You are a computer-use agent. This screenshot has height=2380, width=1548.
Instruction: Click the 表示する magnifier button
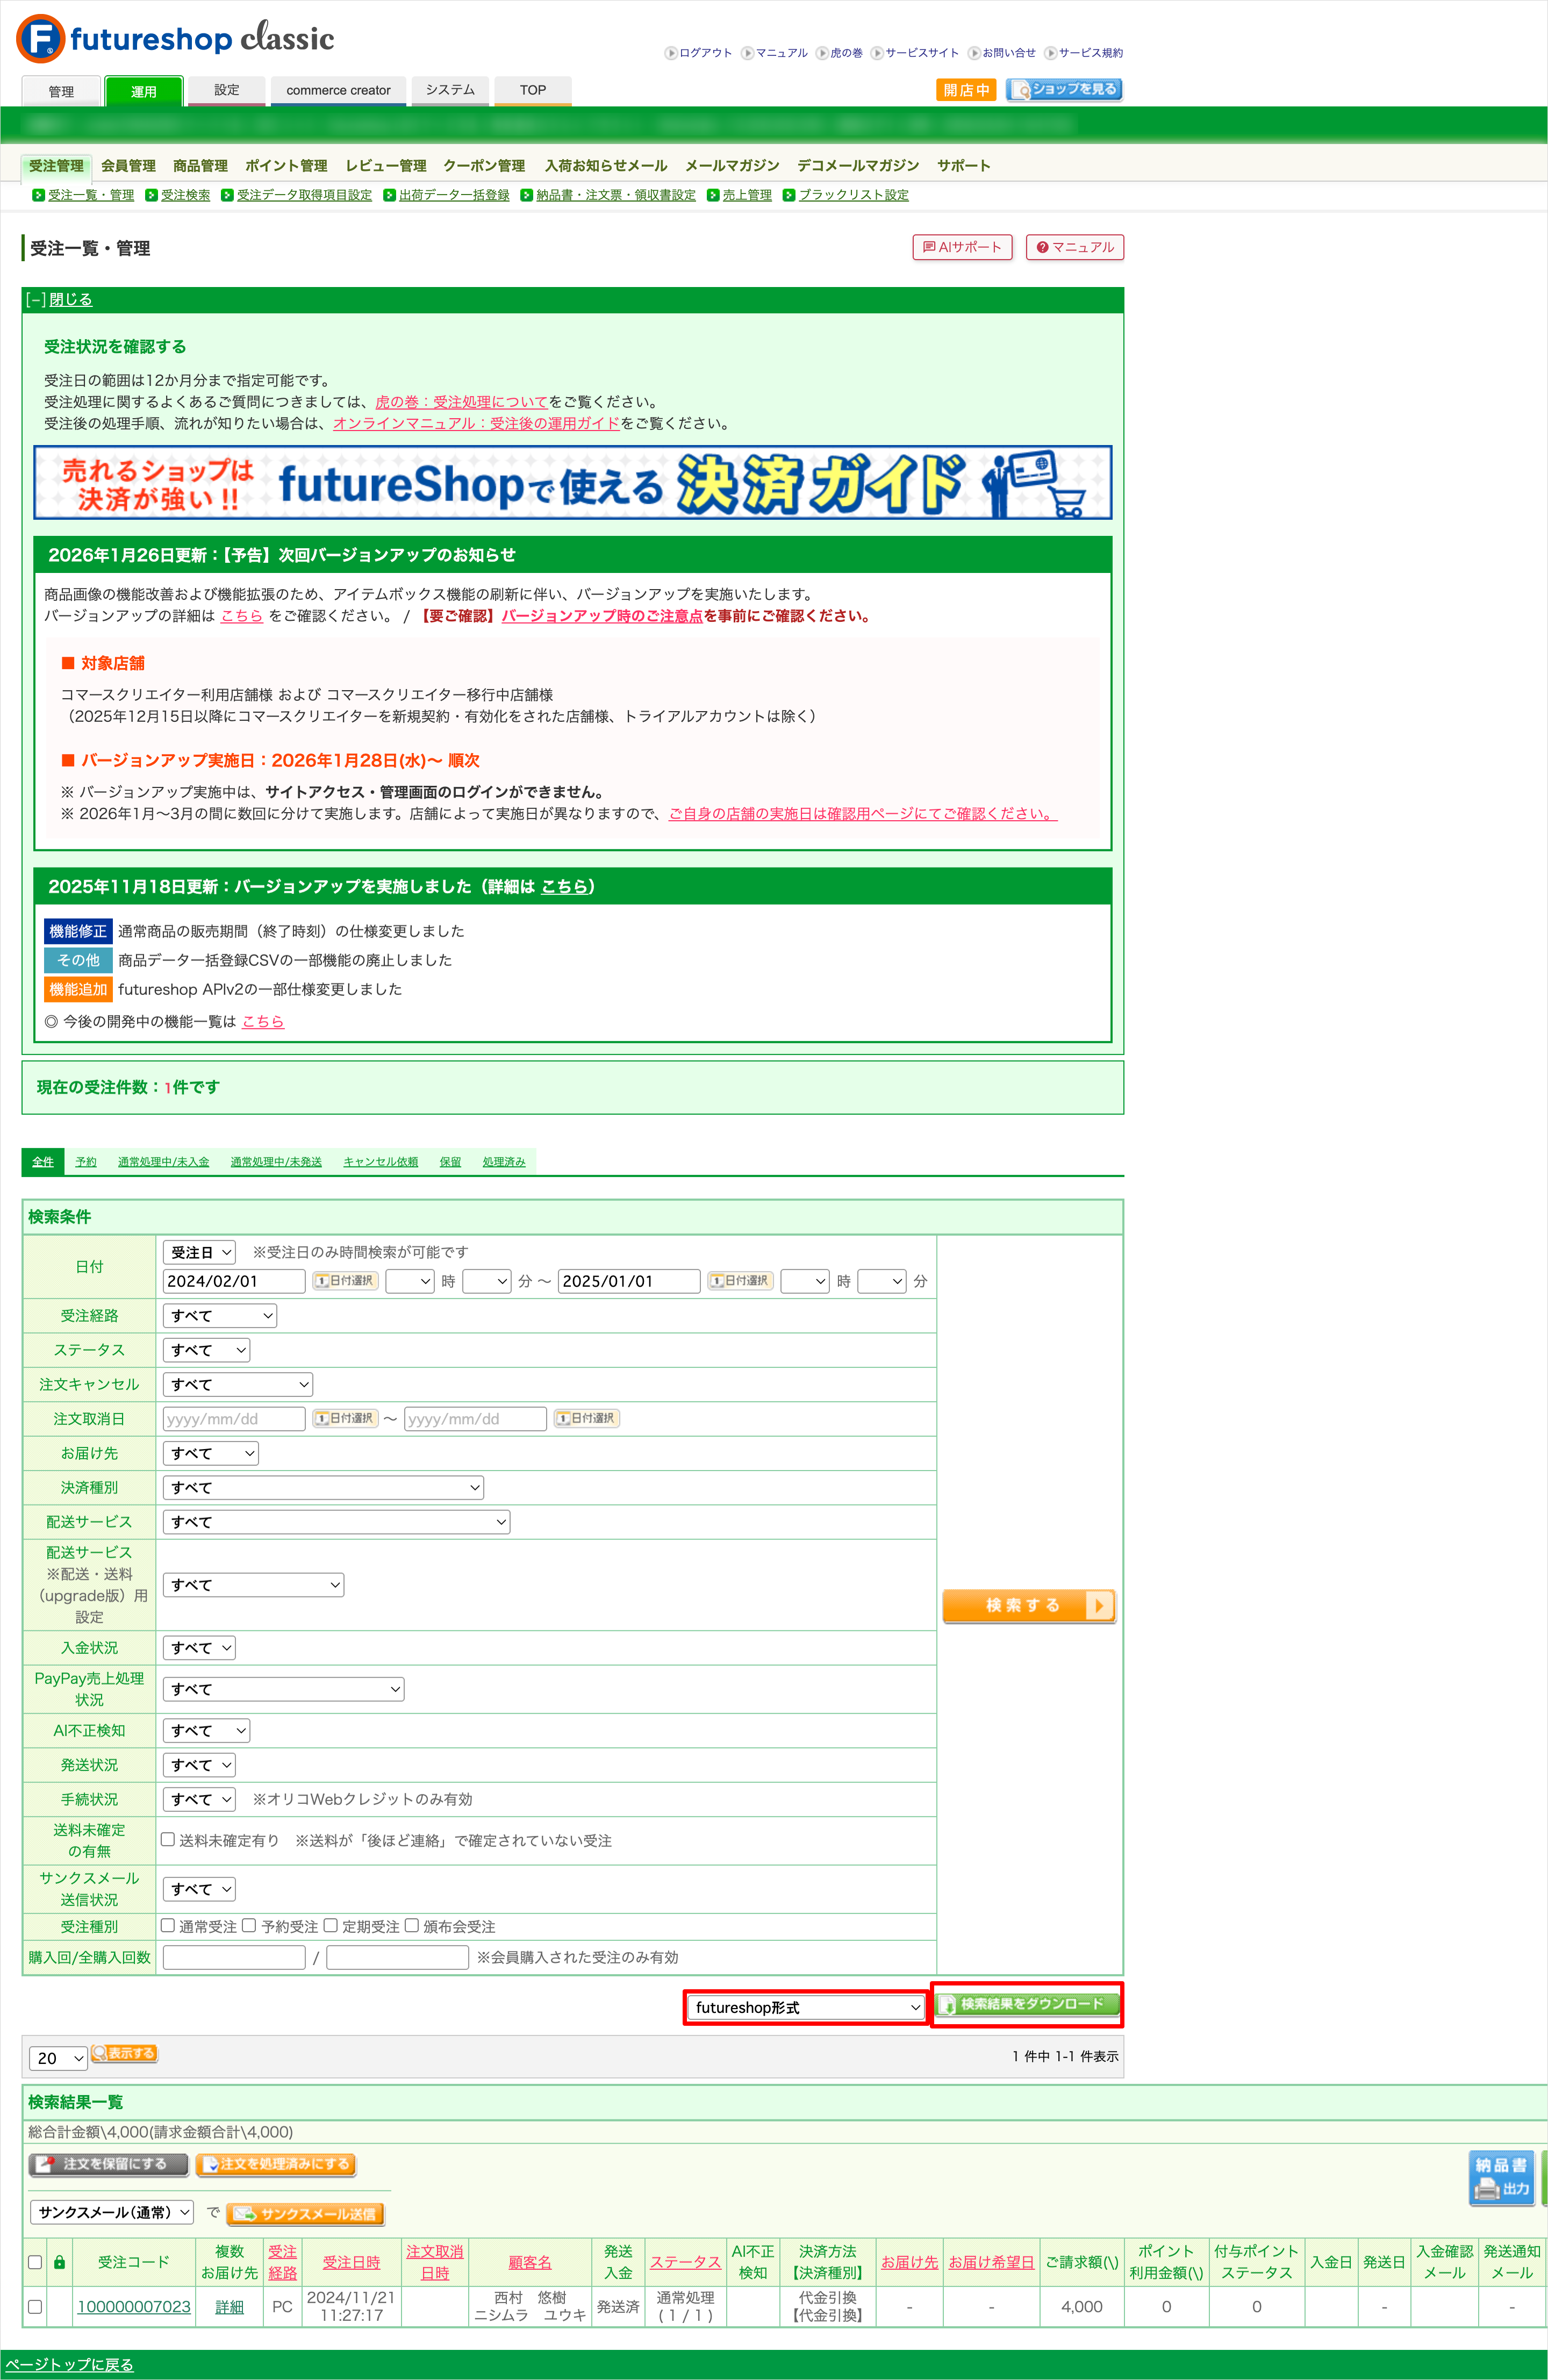124,2053
